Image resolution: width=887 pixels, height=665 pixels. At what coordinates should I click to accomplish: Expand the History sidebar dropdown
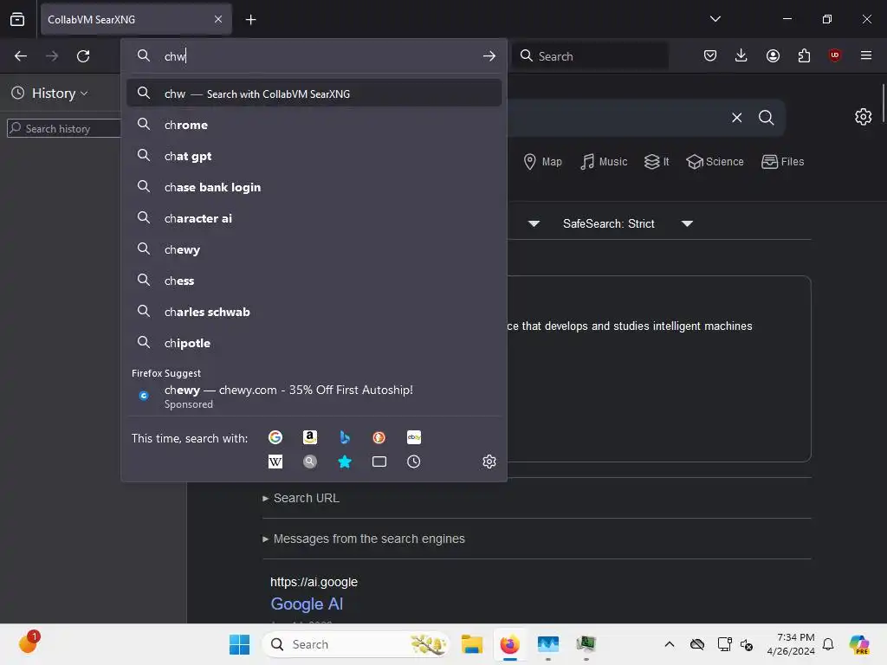(x=60, y=94)
